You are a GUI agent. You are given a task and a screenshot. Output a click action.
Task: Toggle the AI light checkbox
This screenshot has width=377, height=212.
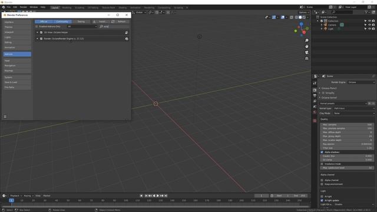pyautogui.click(x=322, y=196)
